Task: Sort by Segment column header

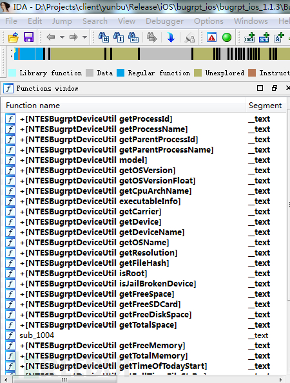Action: pyautogui.click(x=266, y=106)
